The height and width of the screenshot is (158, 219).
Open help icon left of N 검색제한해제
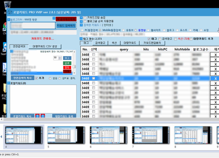(54, 18)
